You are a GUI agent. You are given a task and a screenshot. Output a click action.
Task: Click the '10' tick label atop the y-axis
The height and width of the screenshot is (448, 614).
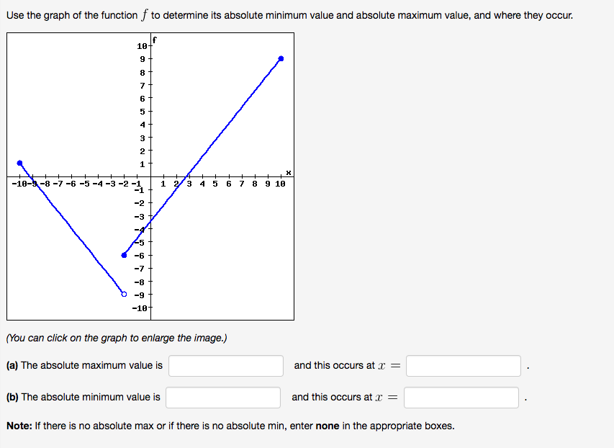[142, 46]
